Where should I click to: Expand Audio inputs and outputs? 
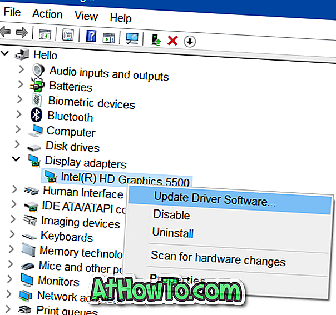[x=21, y=69]
